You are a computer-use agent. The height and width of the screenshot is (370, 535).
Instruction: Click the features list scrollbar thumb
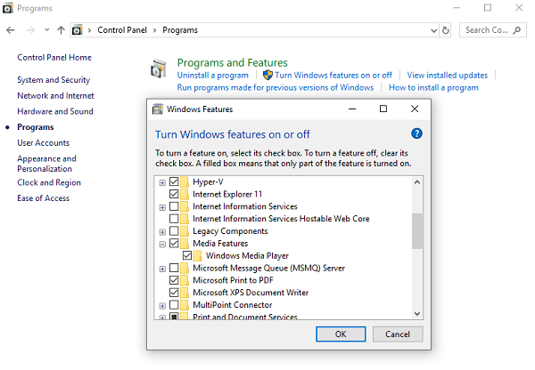pos(416,231)
